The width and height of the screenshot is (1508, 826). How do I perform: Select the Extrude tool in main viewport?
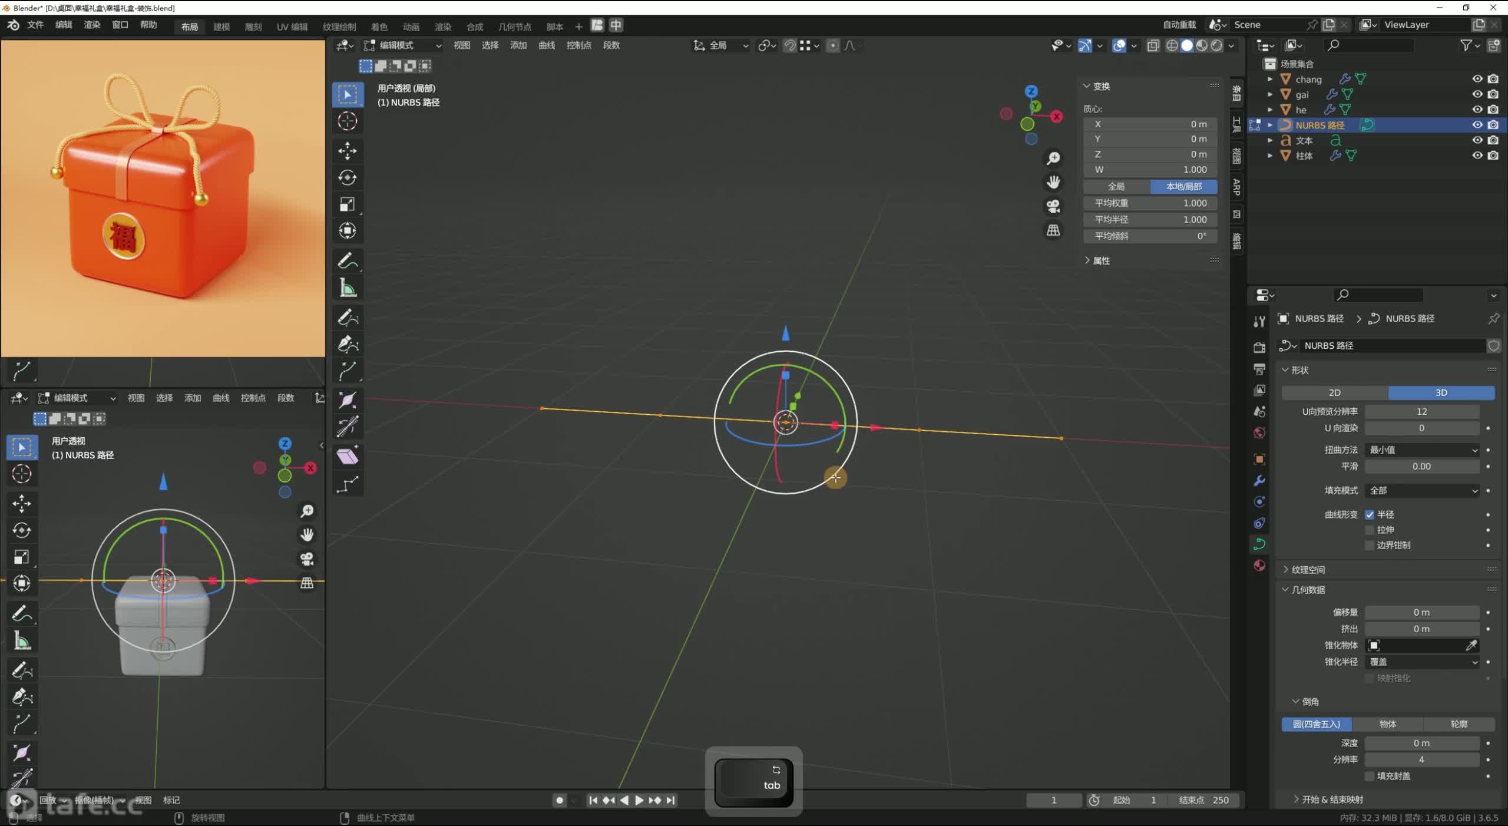pyautogui.click(x=348, y=371)
